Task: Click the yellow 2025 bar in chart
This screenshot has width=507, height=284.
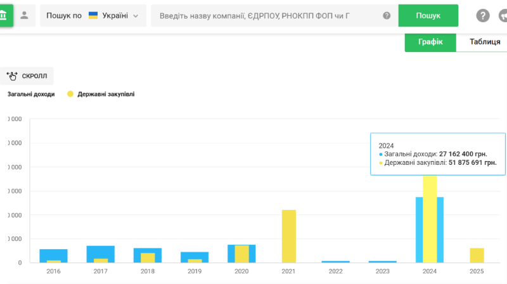Action: click(477, 255)
